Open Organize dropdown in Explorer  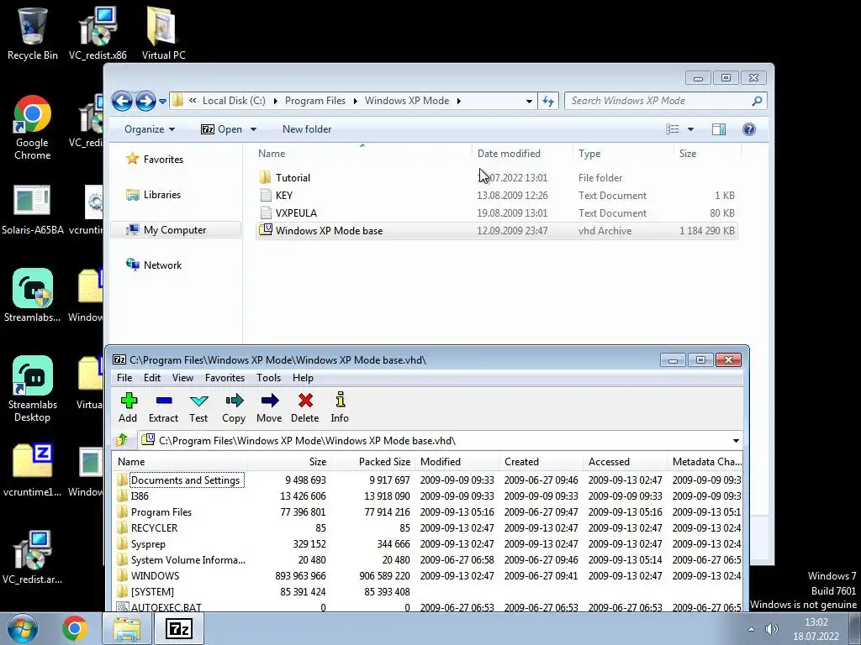point(150,129)
